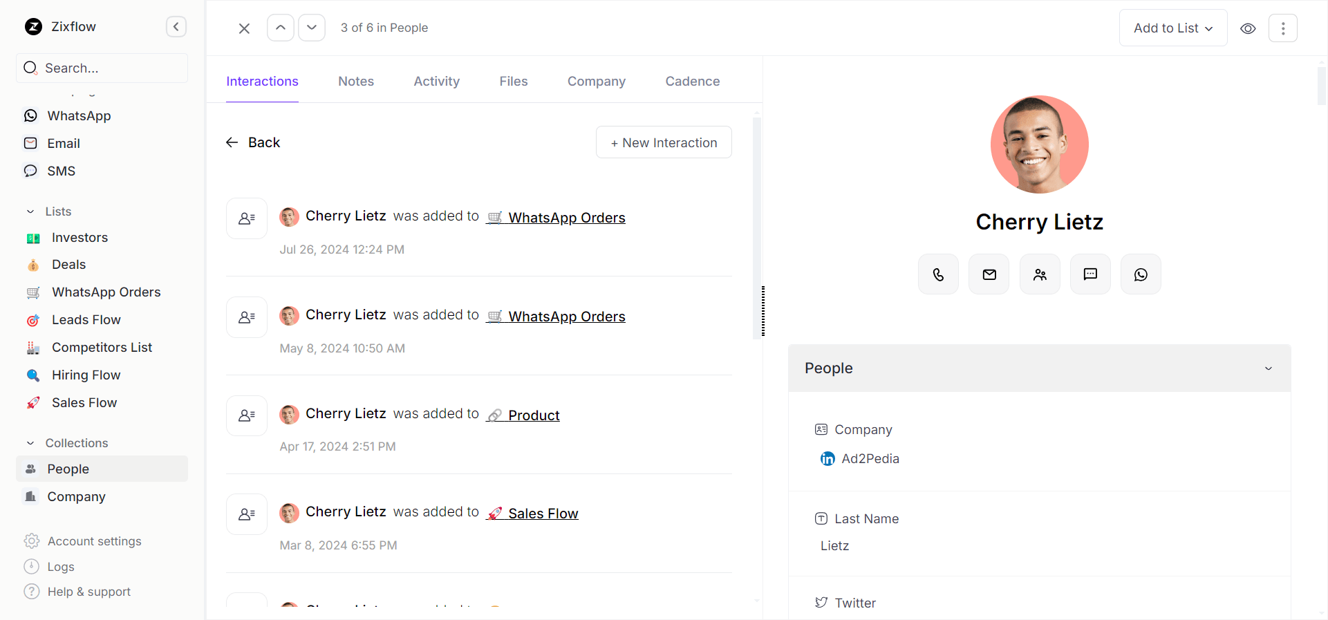Open the Add to List dropdown

coord(1173,28)
